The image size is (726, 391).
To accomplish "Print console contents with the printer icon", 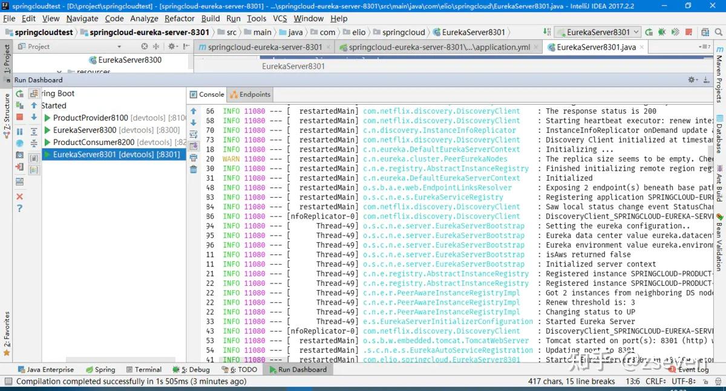I will (193, 156).
